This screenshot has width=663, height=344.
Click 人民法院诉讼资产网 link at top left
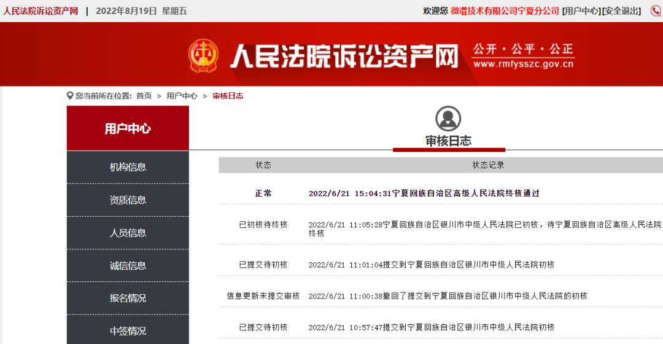[x=41, y=11]
